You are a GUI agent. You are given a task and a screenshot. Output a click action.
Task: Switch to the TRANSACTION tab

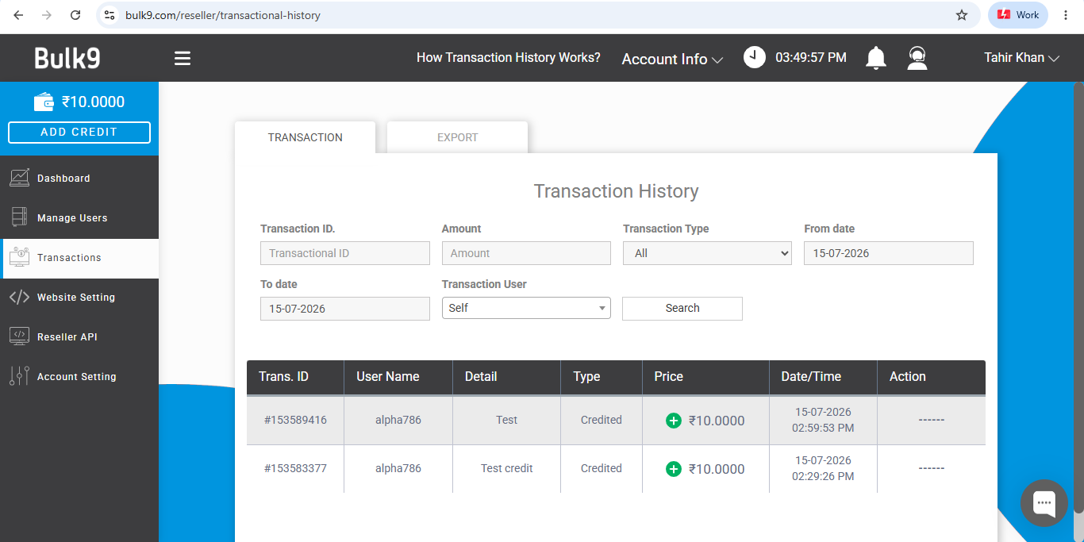point(306,137)
